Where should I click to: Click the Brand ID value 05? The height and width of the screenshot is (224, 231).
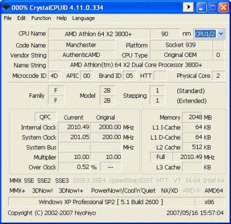click(x=129, y=76)
